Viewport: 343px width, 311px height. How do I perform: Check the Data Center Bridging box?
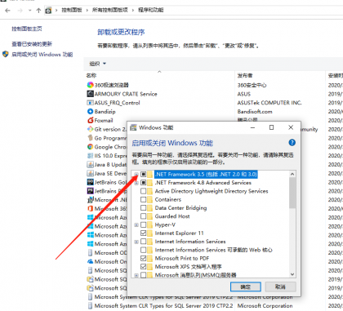coord(143,208)
